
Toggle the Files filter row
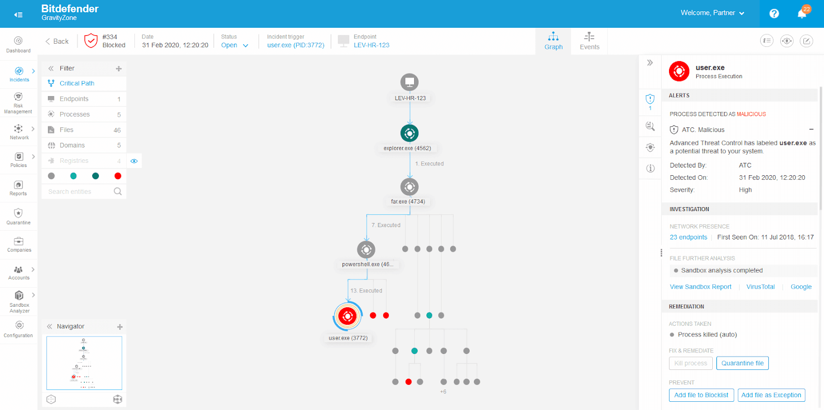coord(84,129)
